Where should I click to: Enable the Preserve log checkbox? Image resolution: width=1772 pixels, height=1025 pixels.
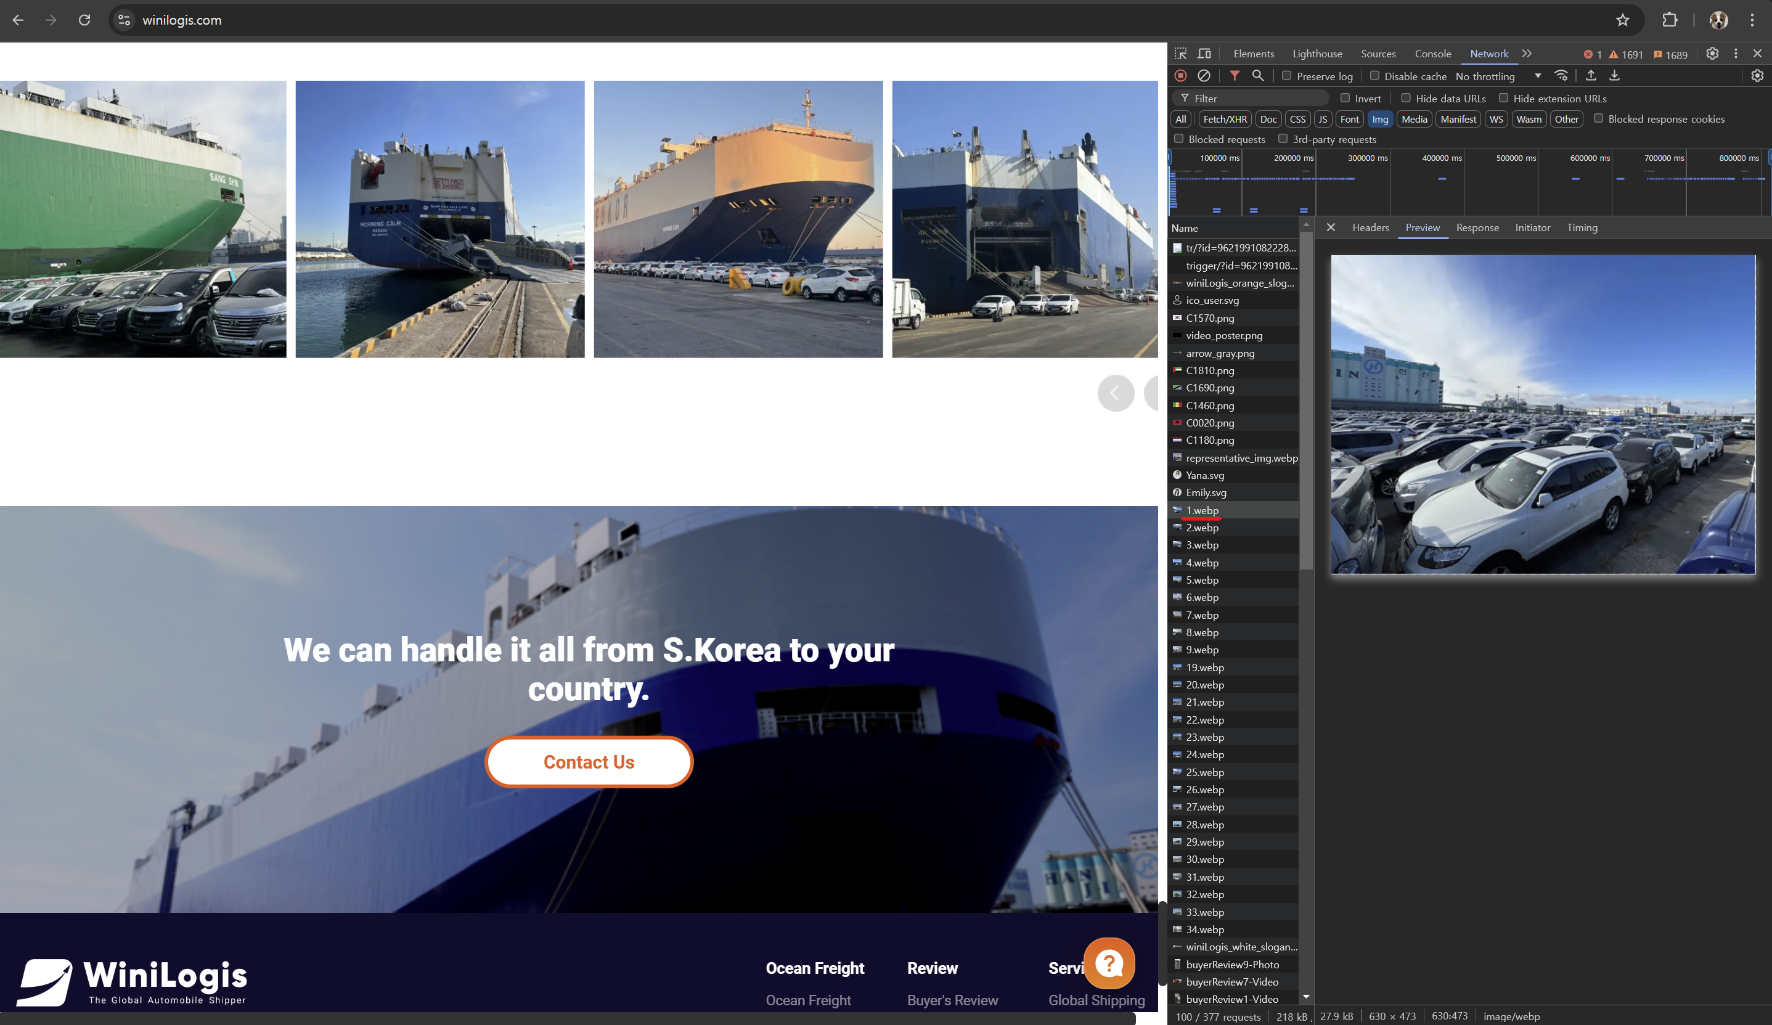point(1286,76)
